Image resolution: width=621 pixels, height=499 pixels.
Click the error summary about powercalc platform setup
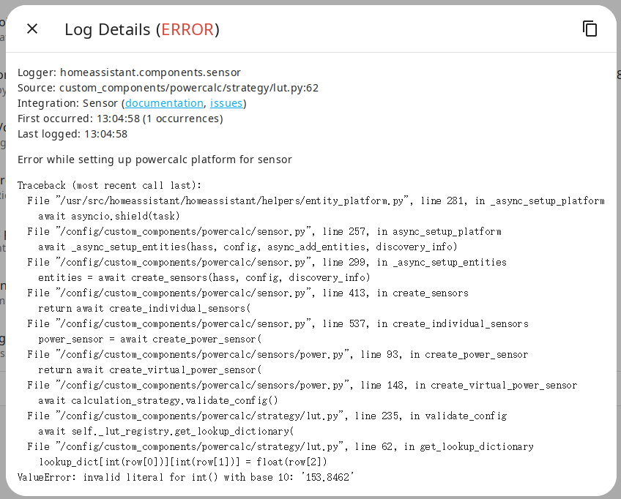[x=152, y=159]
